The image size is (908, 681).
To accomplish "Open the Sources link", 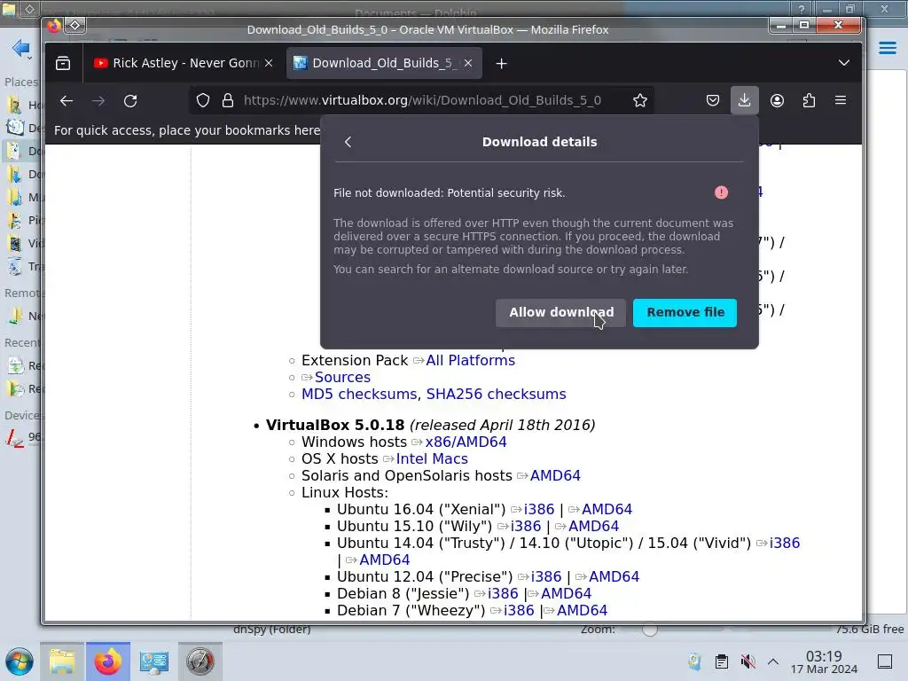I will [x=342, y=377].
